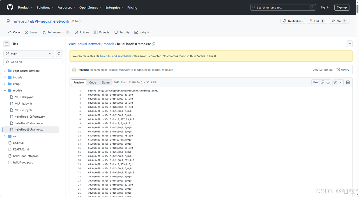Click the GitHub logo icon
The height and width of the screenshot is (197, 359).
pos(10,7)
